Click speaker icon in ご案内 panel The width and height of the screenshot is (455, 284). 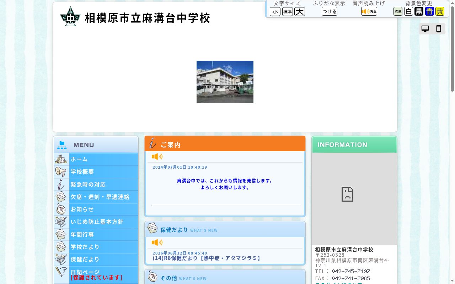[x=157, y=157]
